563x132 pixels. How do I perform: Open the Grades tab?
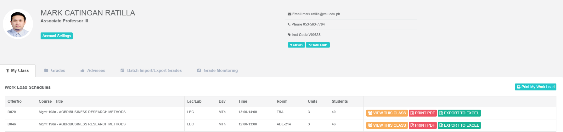click(x=55, y=71)
